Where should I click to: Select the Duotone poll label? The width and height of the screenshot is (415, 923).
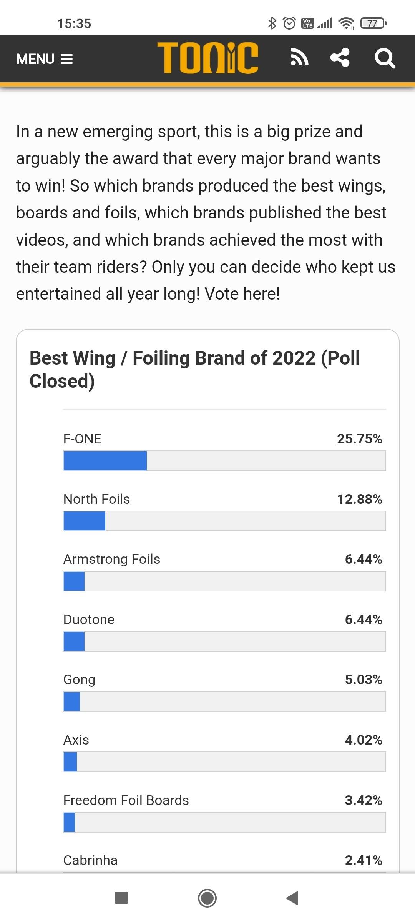(89, 620)
